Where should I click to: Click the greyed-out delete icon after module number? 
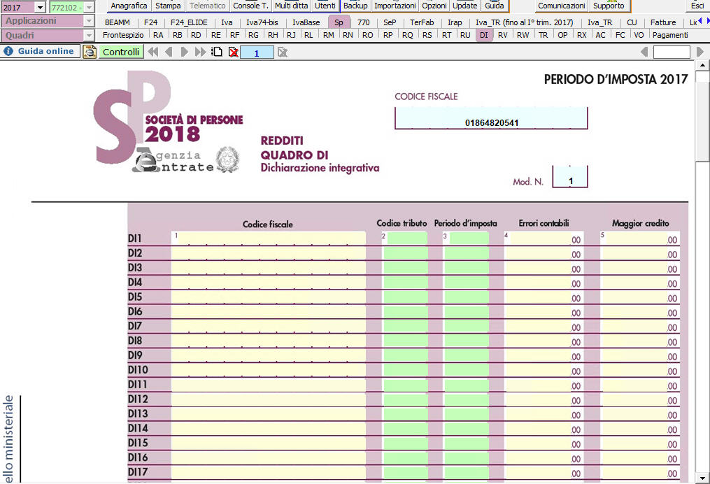coord(283,52)
